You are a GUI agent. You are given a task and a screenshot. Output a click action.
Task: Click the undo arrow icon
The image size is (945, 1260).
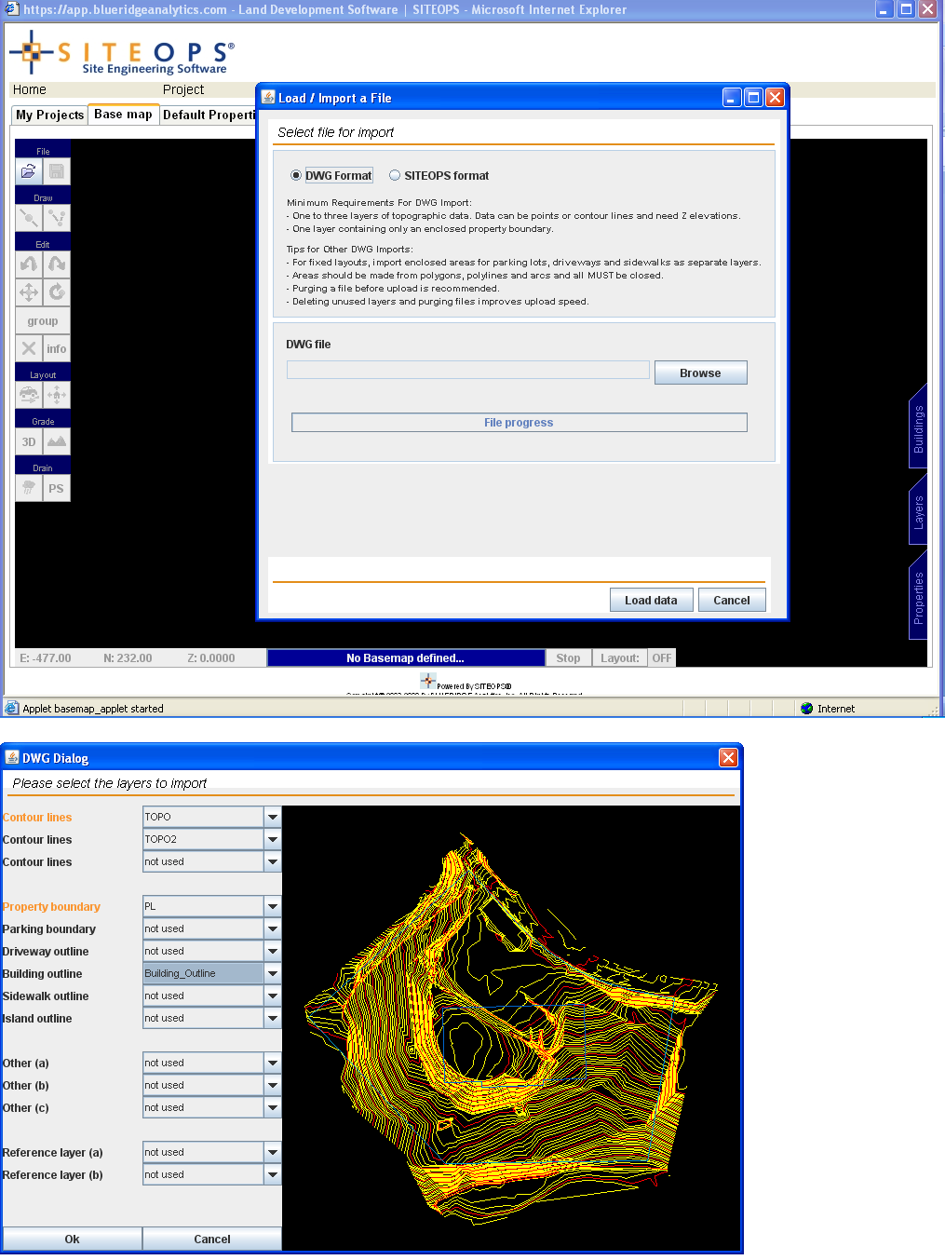click(29, 264)
